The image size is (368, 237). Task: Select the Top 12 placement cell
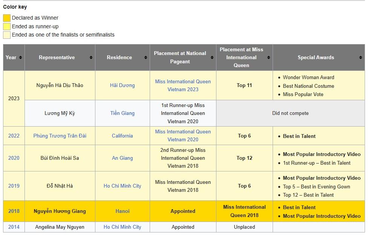click(x=244, y=158)
